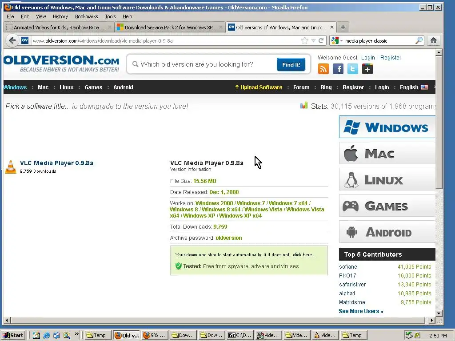Click the Start button
This screenshot has width=455, height=341.
13,335
